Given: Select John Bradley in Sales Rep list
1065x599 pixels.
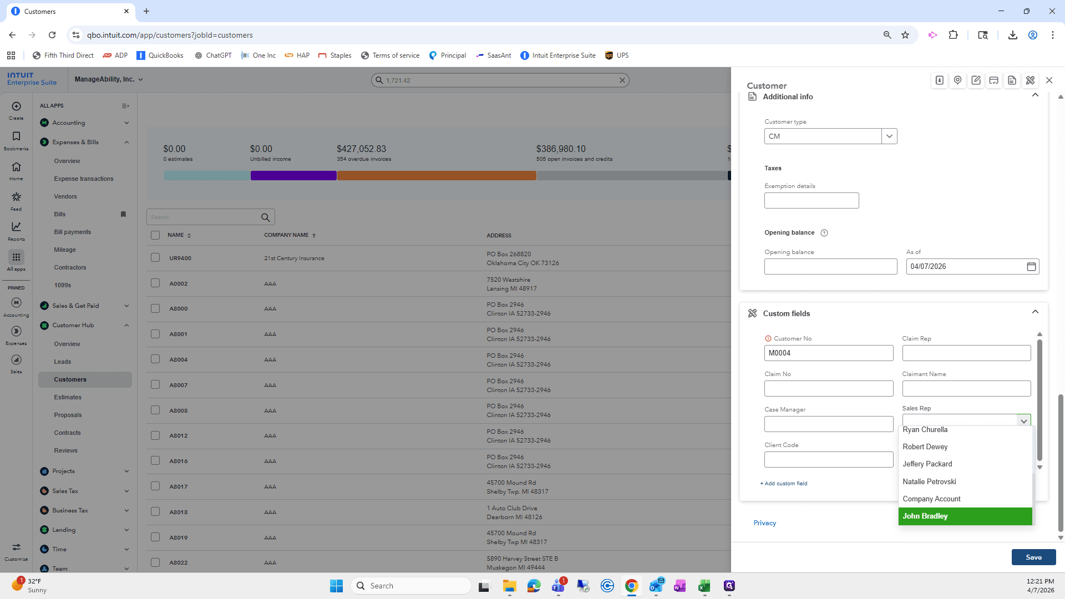Looking at the screenshot, I should coord(965,516).
